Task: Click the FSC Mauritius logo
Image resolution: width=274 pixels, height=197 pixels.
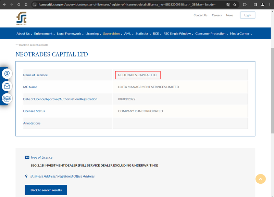Action: [21, 18]
